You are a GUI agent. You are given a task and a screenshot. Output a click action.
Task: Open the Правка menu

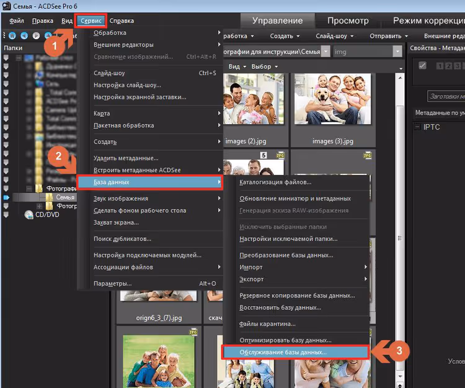(43, 20)
